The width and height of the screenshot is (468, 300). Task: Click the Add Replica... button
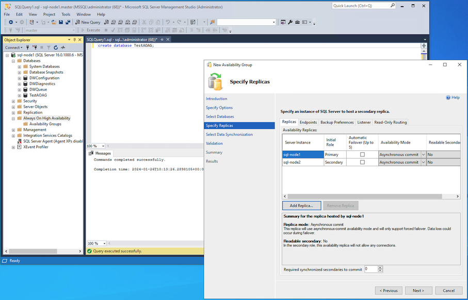(x=301, y=206)
